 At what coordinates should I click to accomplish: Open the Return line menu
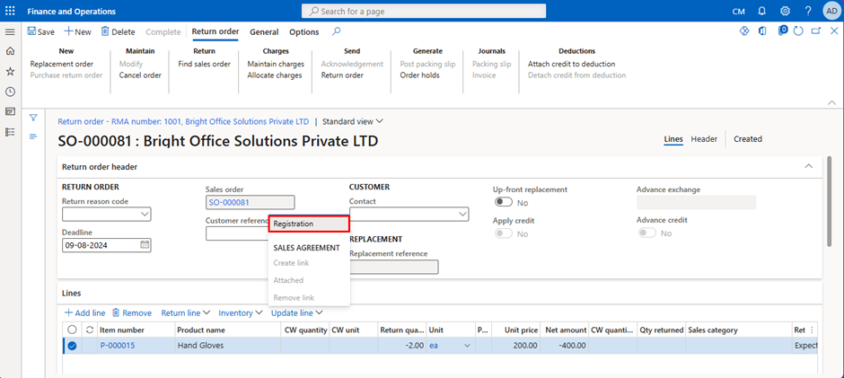tap(185, 312)
